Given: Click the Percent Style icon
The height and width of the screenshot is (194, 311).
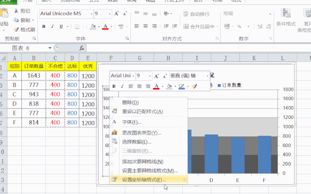Looking at the screenshot, I should point(240,27).
